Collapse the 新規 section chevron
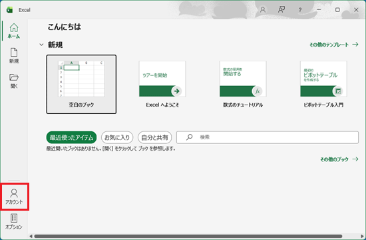Screen dimensions: 366x240 coord(41,45)
